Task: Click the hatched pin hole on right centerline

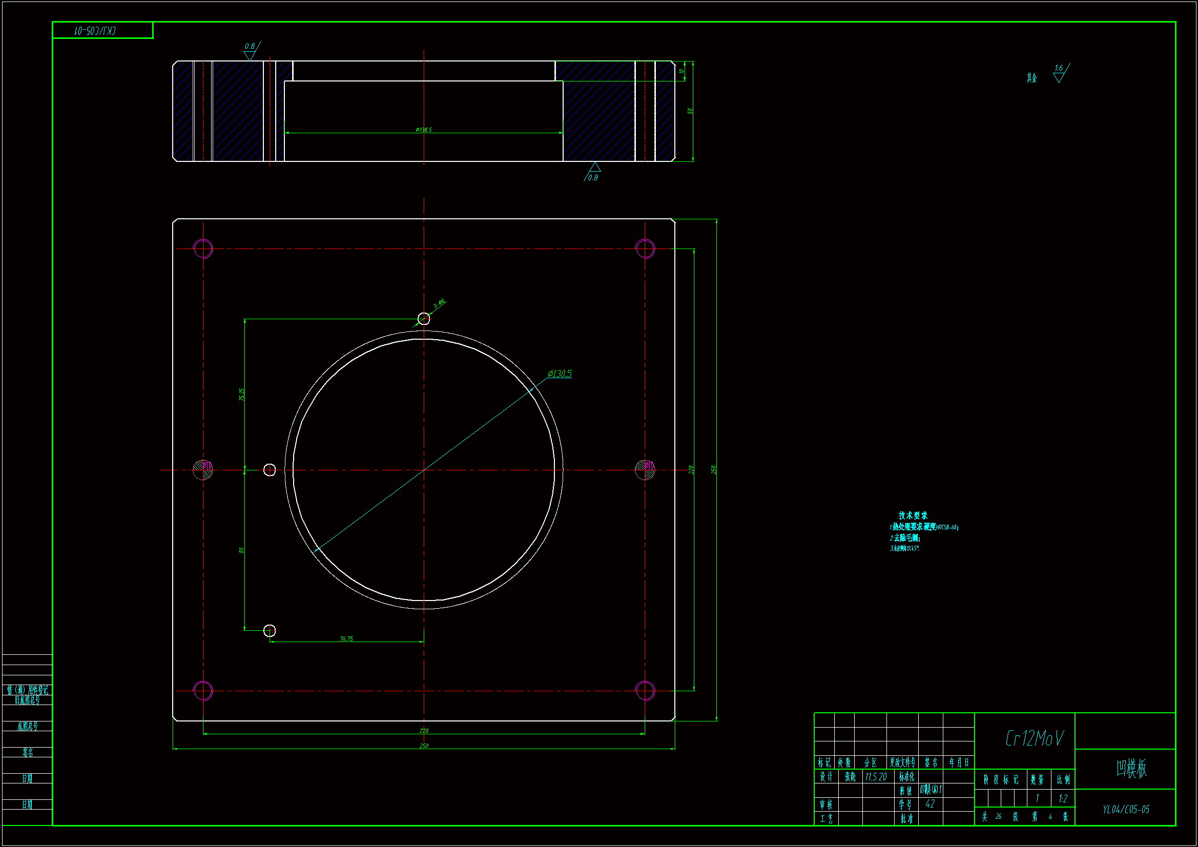Action: tap(645, 470)
